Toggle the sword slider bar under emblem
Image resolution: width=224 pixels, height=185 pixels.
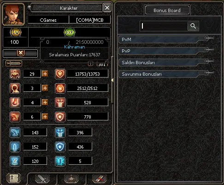coord(14,63)
